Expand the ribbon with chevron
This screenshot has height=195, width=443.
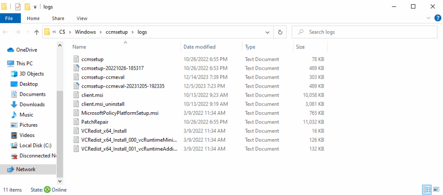[428, 18]
